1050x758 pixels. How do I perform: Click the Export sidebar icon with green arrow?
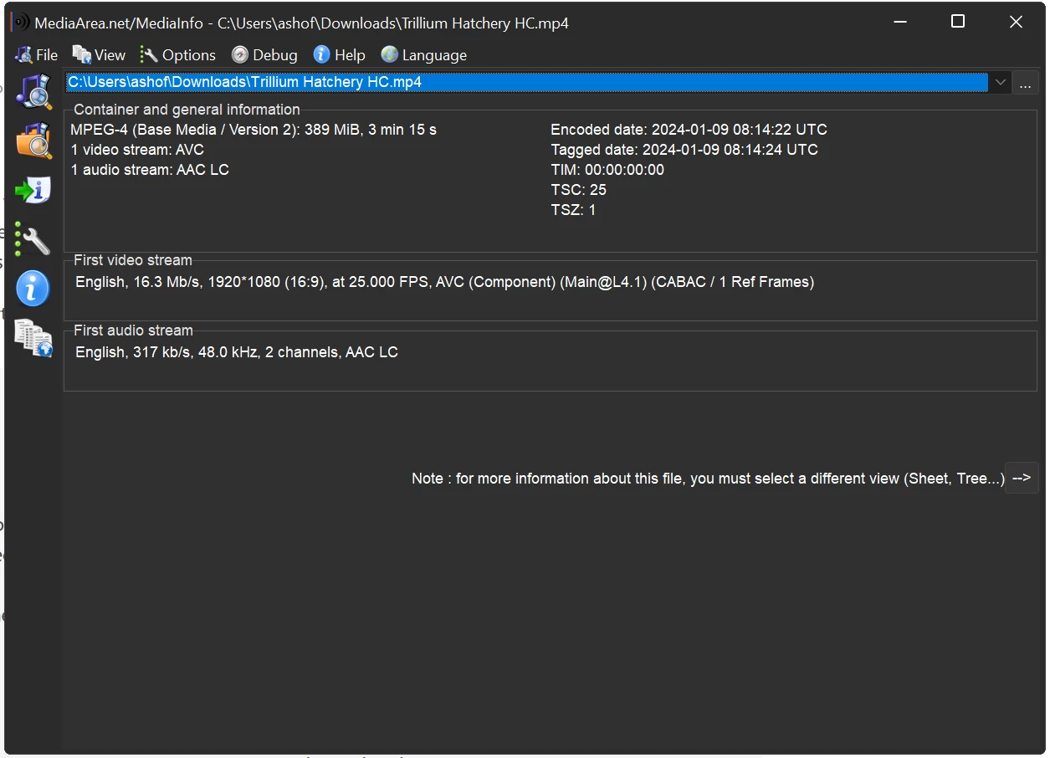pyautogui.click(x=33, y=190)
